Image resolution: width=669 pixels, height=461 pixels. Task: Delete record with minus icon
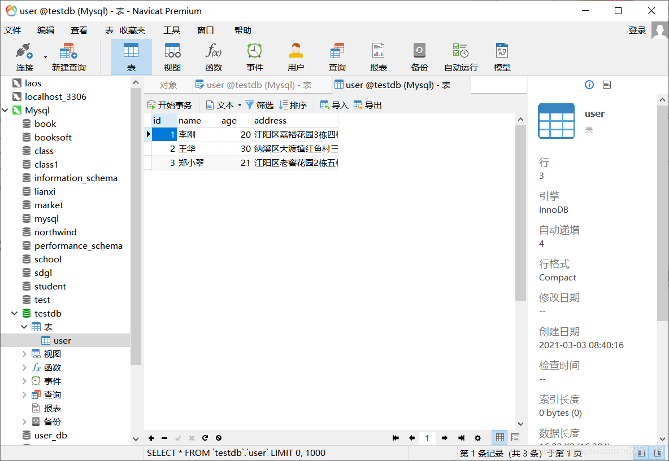pos(164,438)
